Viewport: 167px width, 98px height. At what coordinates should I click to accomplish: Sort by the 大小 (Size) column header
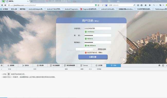pyautogui.click(x=90, y=69)
